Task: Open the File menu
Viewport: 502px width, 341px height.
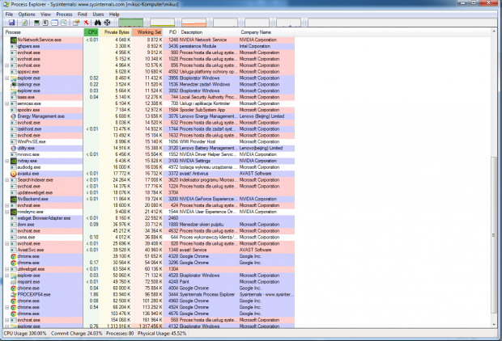Action: pos(9,15)
